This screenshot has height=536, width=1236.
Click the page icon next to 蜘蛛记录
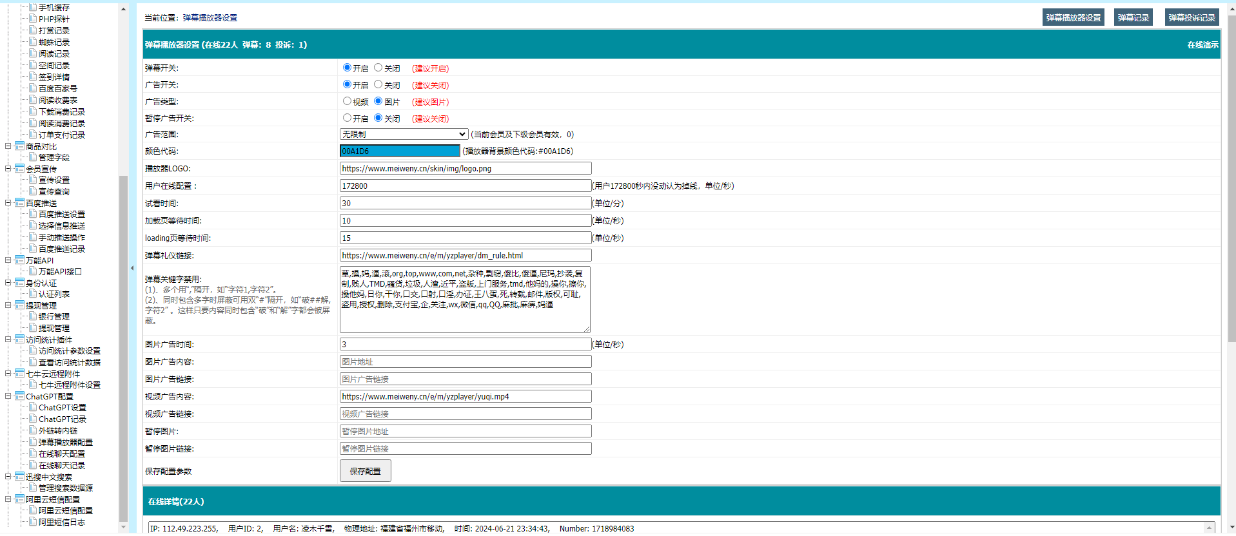click(x=33, y=42)
